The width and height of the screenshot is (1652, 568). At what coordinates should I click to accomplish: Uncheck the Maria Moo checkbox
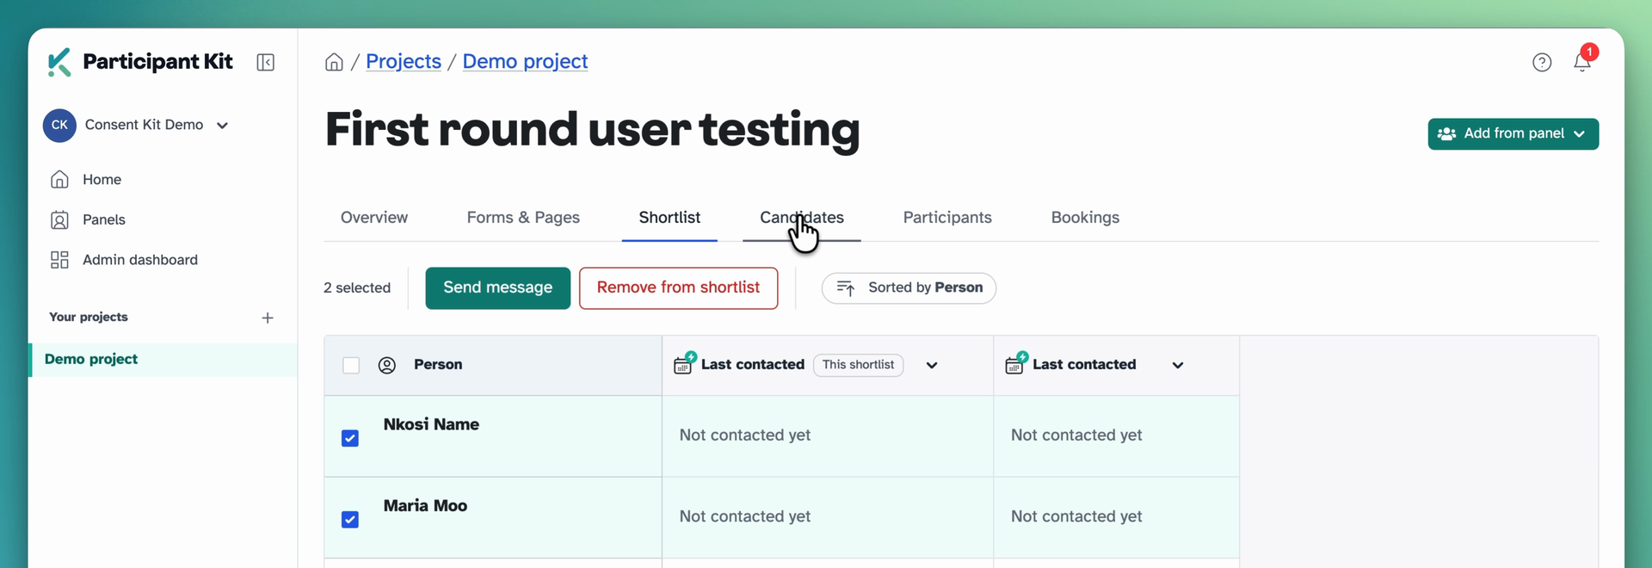click(350, 519)
